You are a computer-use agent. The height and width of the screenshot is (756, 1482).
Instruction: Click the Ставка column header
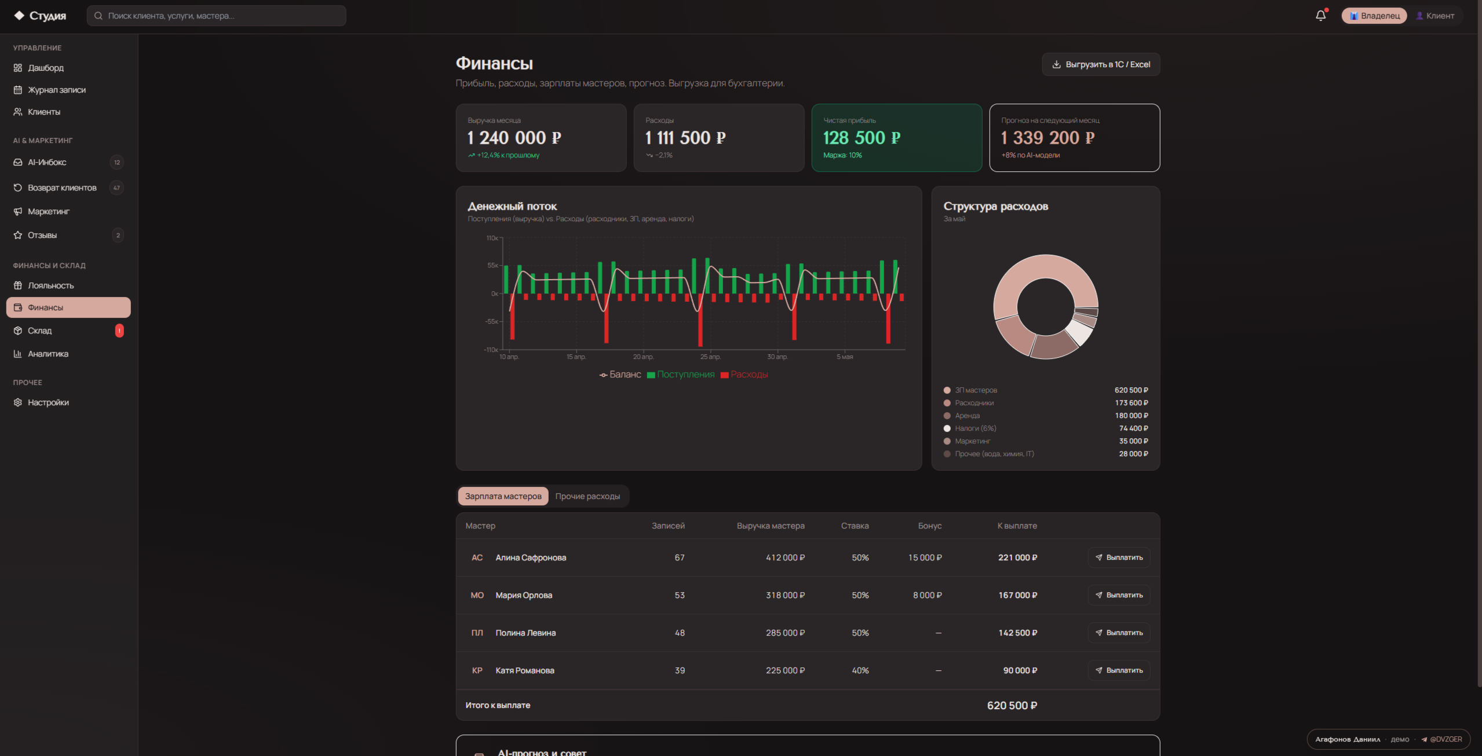(x=855, y=526)
